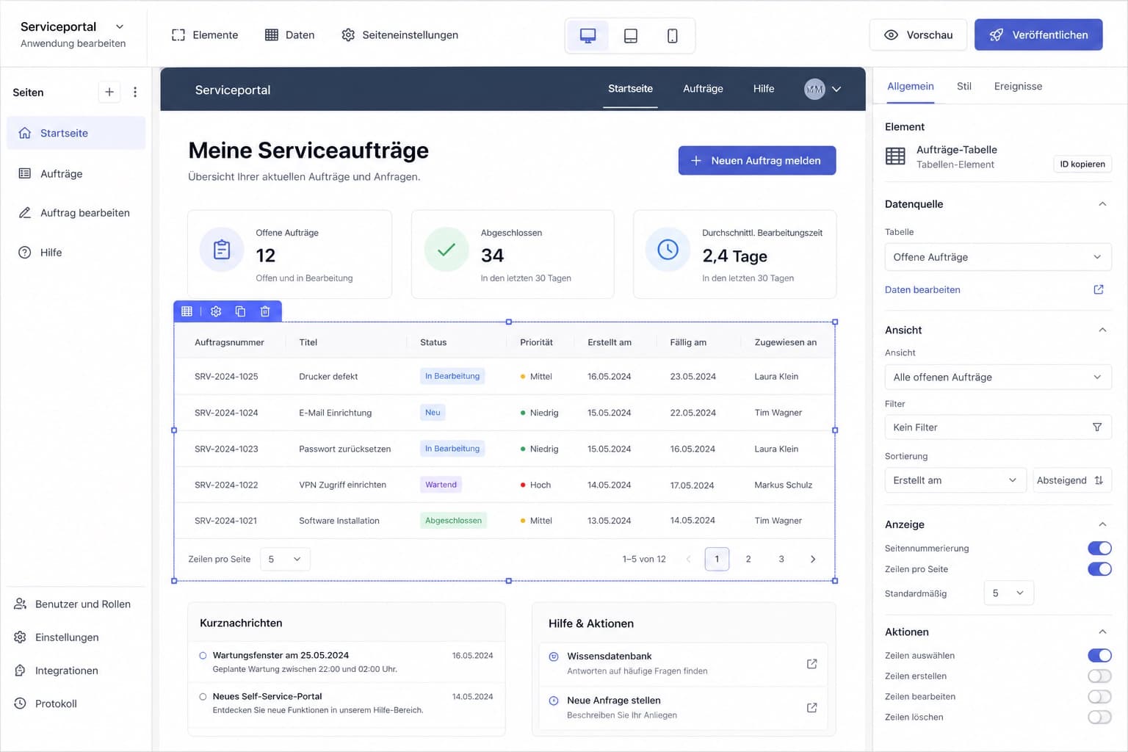The height and width of the screenshot is (752, 1128).
Task: Select Neues Self-Service-Portal radio circle
Action: (x=203, y=696)
